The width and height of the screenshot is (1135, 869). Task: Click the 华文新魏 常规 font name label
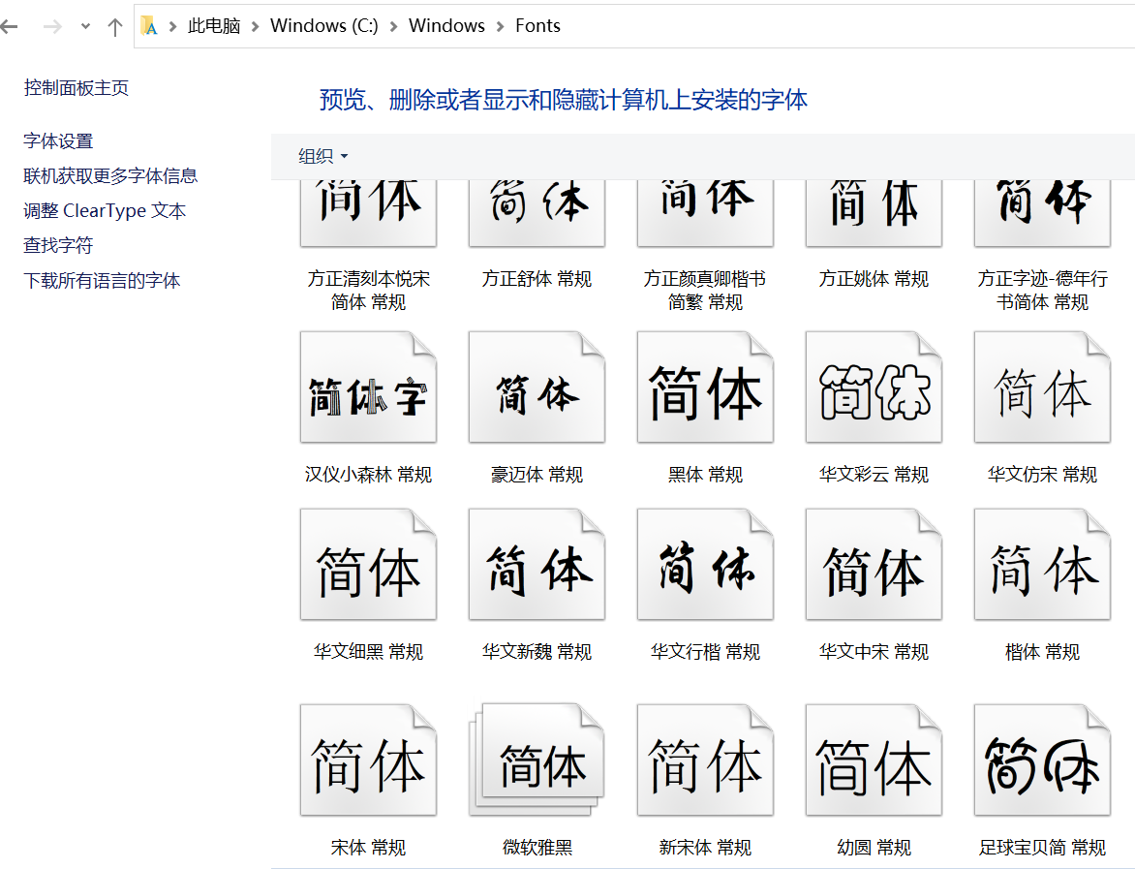click(537, 652)
